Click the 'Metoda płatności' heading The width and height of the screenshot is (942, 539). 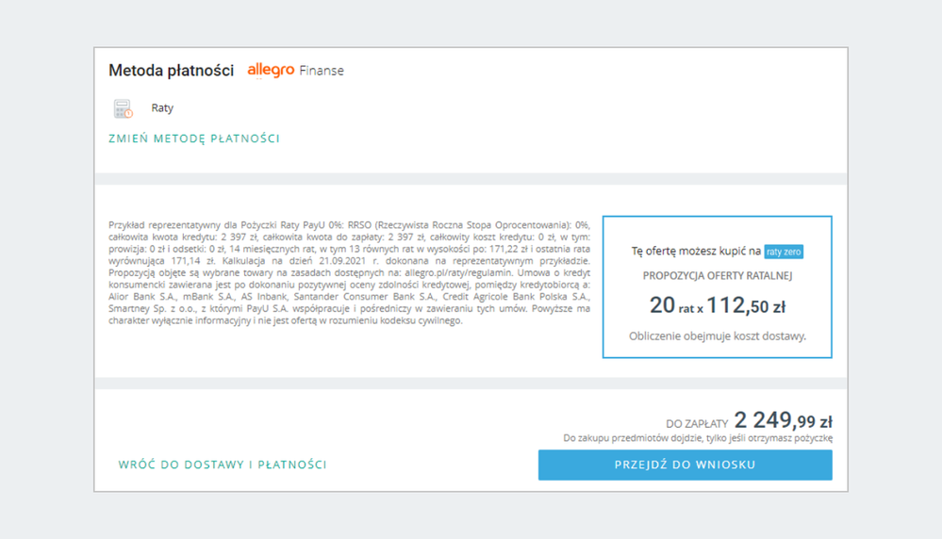(x=171, y=71)
